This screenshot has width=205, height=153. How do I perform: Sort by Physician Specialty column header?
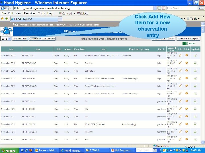(x=139, y=49)
